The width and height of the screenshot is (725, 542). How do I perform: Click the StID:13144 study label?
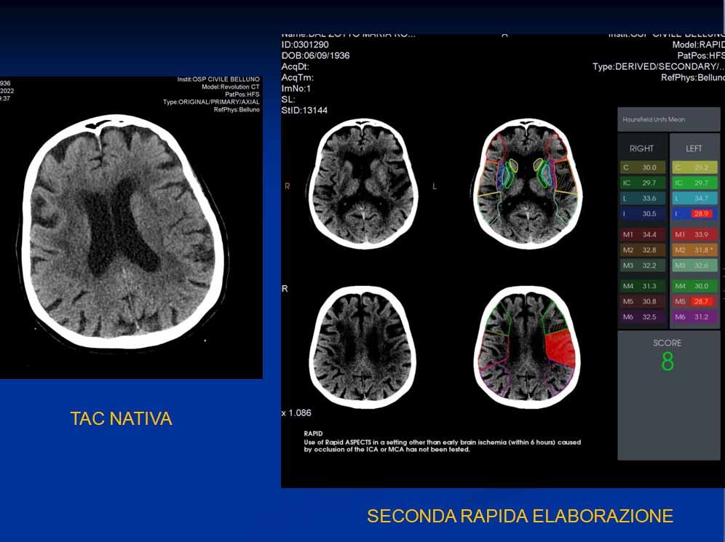(305, 110)
